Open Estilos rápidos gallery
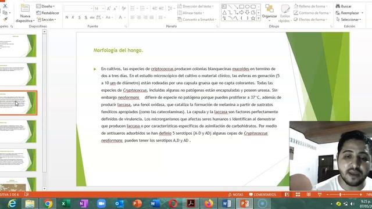This screenshot has width=372, height=209. click(285, 13)
